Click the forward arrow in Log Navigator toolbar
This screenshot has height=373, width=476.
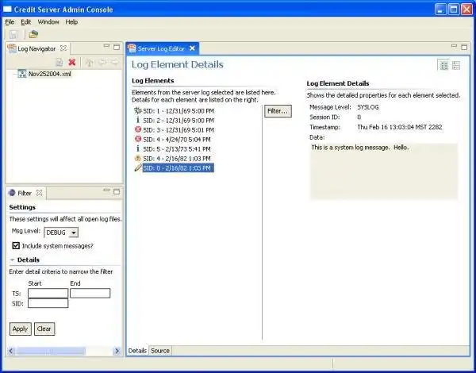(x=115, y=62)
